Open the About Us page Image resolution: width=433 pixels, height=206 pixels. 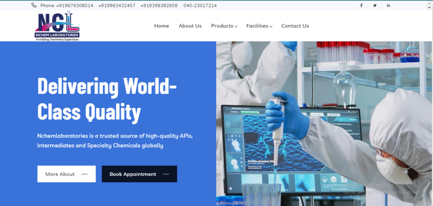190,26
